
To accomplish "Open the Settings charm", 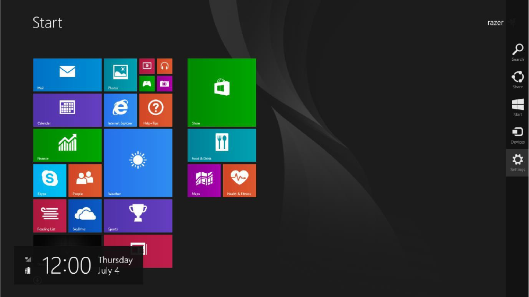I will [517, 163].
